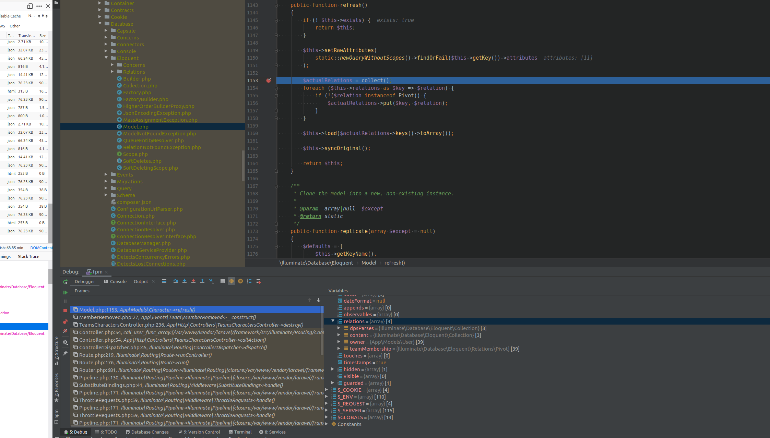Select the Step Into debugger icon
770x438 pixels.
185,281
